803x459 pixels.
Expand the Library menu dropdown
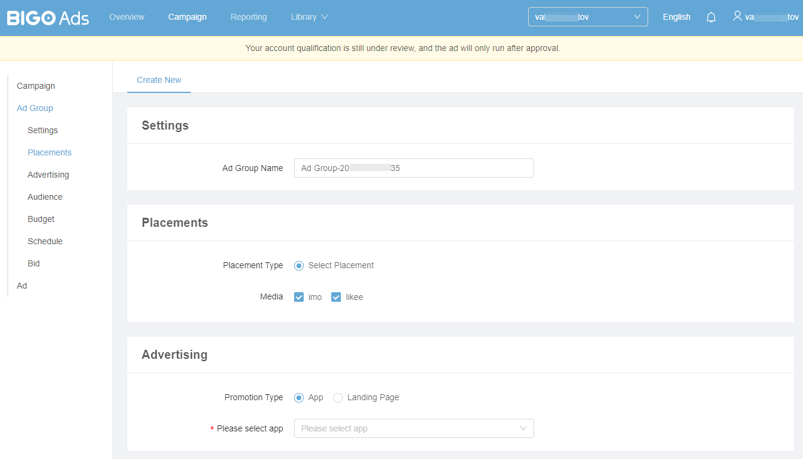coord(309,17)
